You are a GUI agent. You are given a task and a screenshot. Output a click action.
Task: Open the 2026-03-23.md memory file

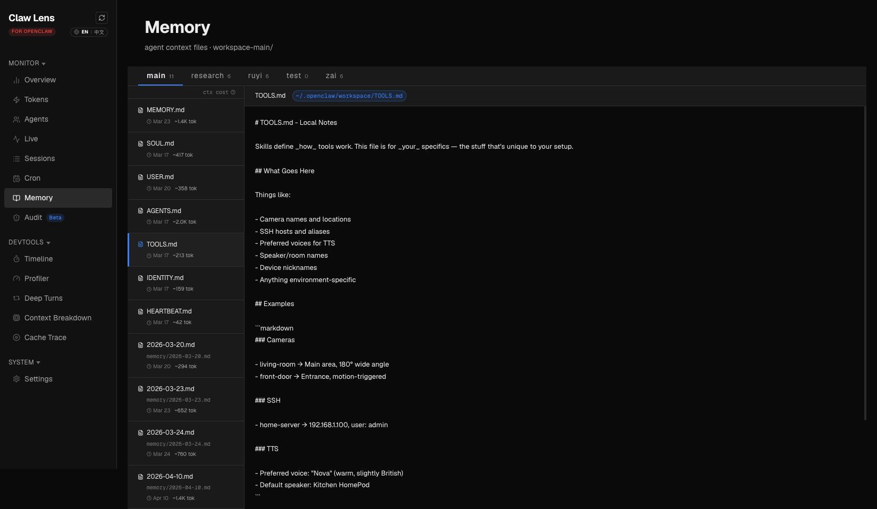[x=186, y=400]
